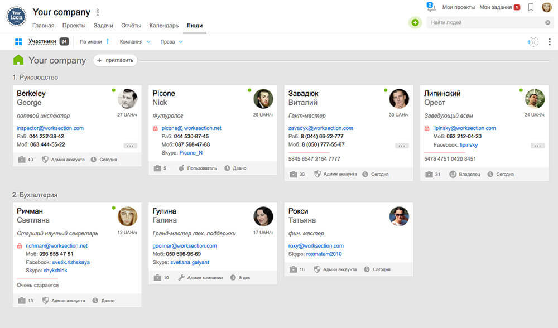This screenshot has width=558, height=328.
Task: Click owner role icon on Липинский card
Action: [x=453, y=174]
